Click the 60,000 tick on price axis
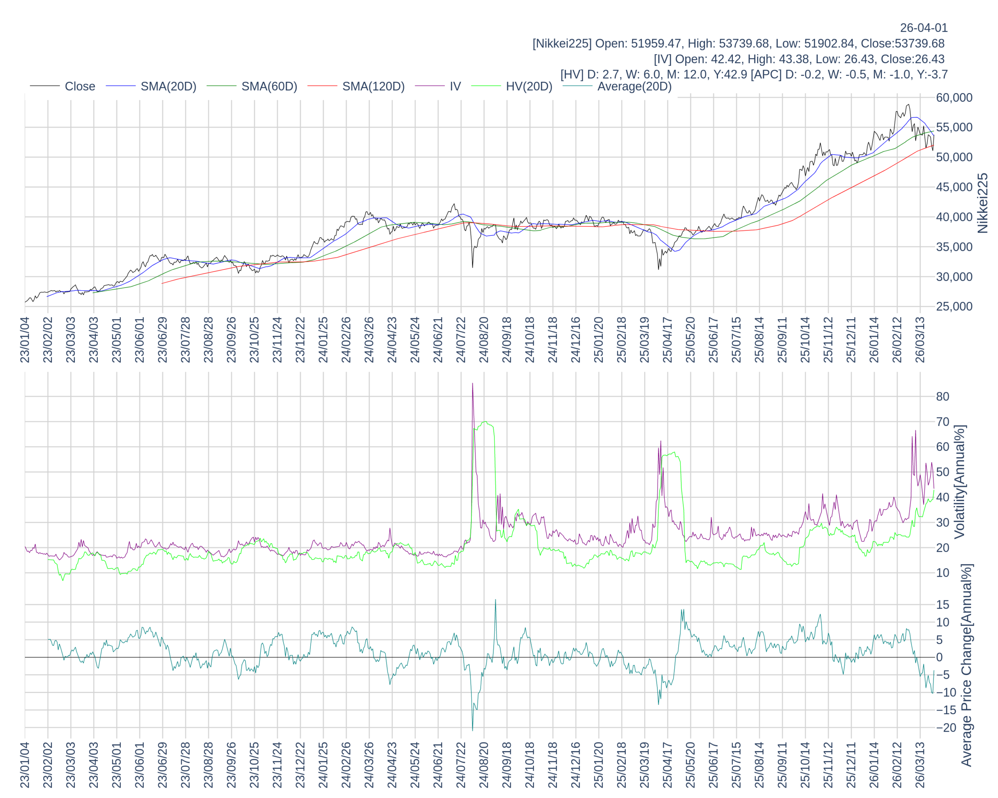Viewport: 998px width, 798px height. point(954,98)
